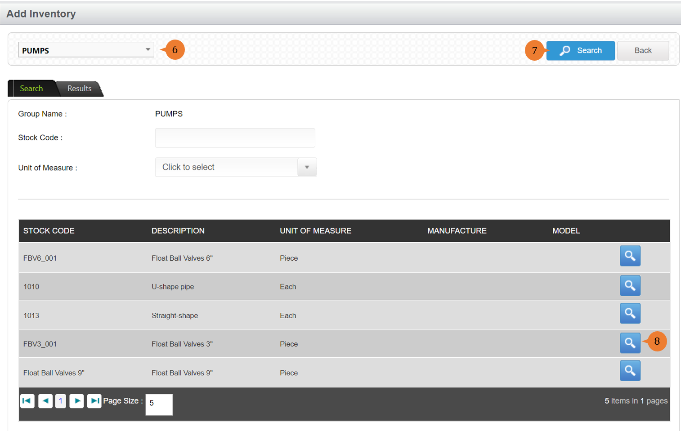Click unit Each in 1010 row
The image size is (681, 431).
(288, 287)
